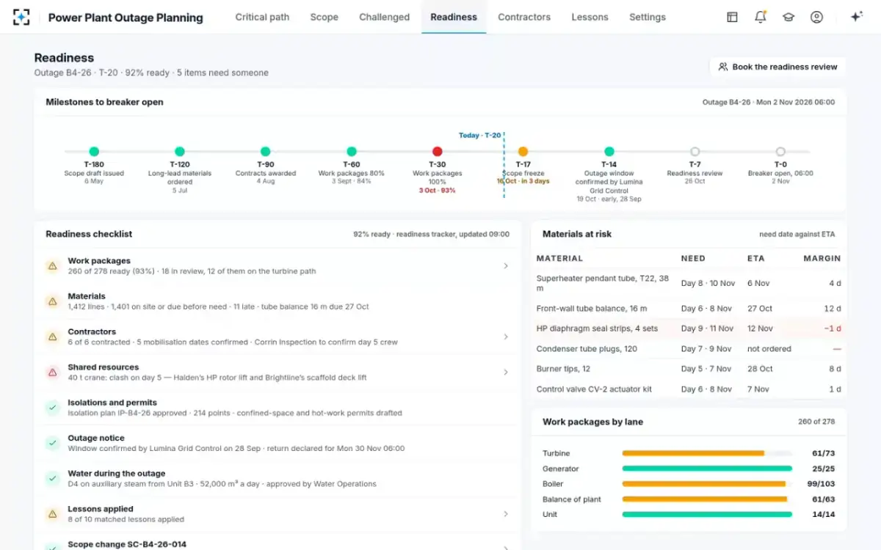Click the Unit lane progress bar
The width and height of the screenshot is (881, 550).
click(x=707, y=515)
